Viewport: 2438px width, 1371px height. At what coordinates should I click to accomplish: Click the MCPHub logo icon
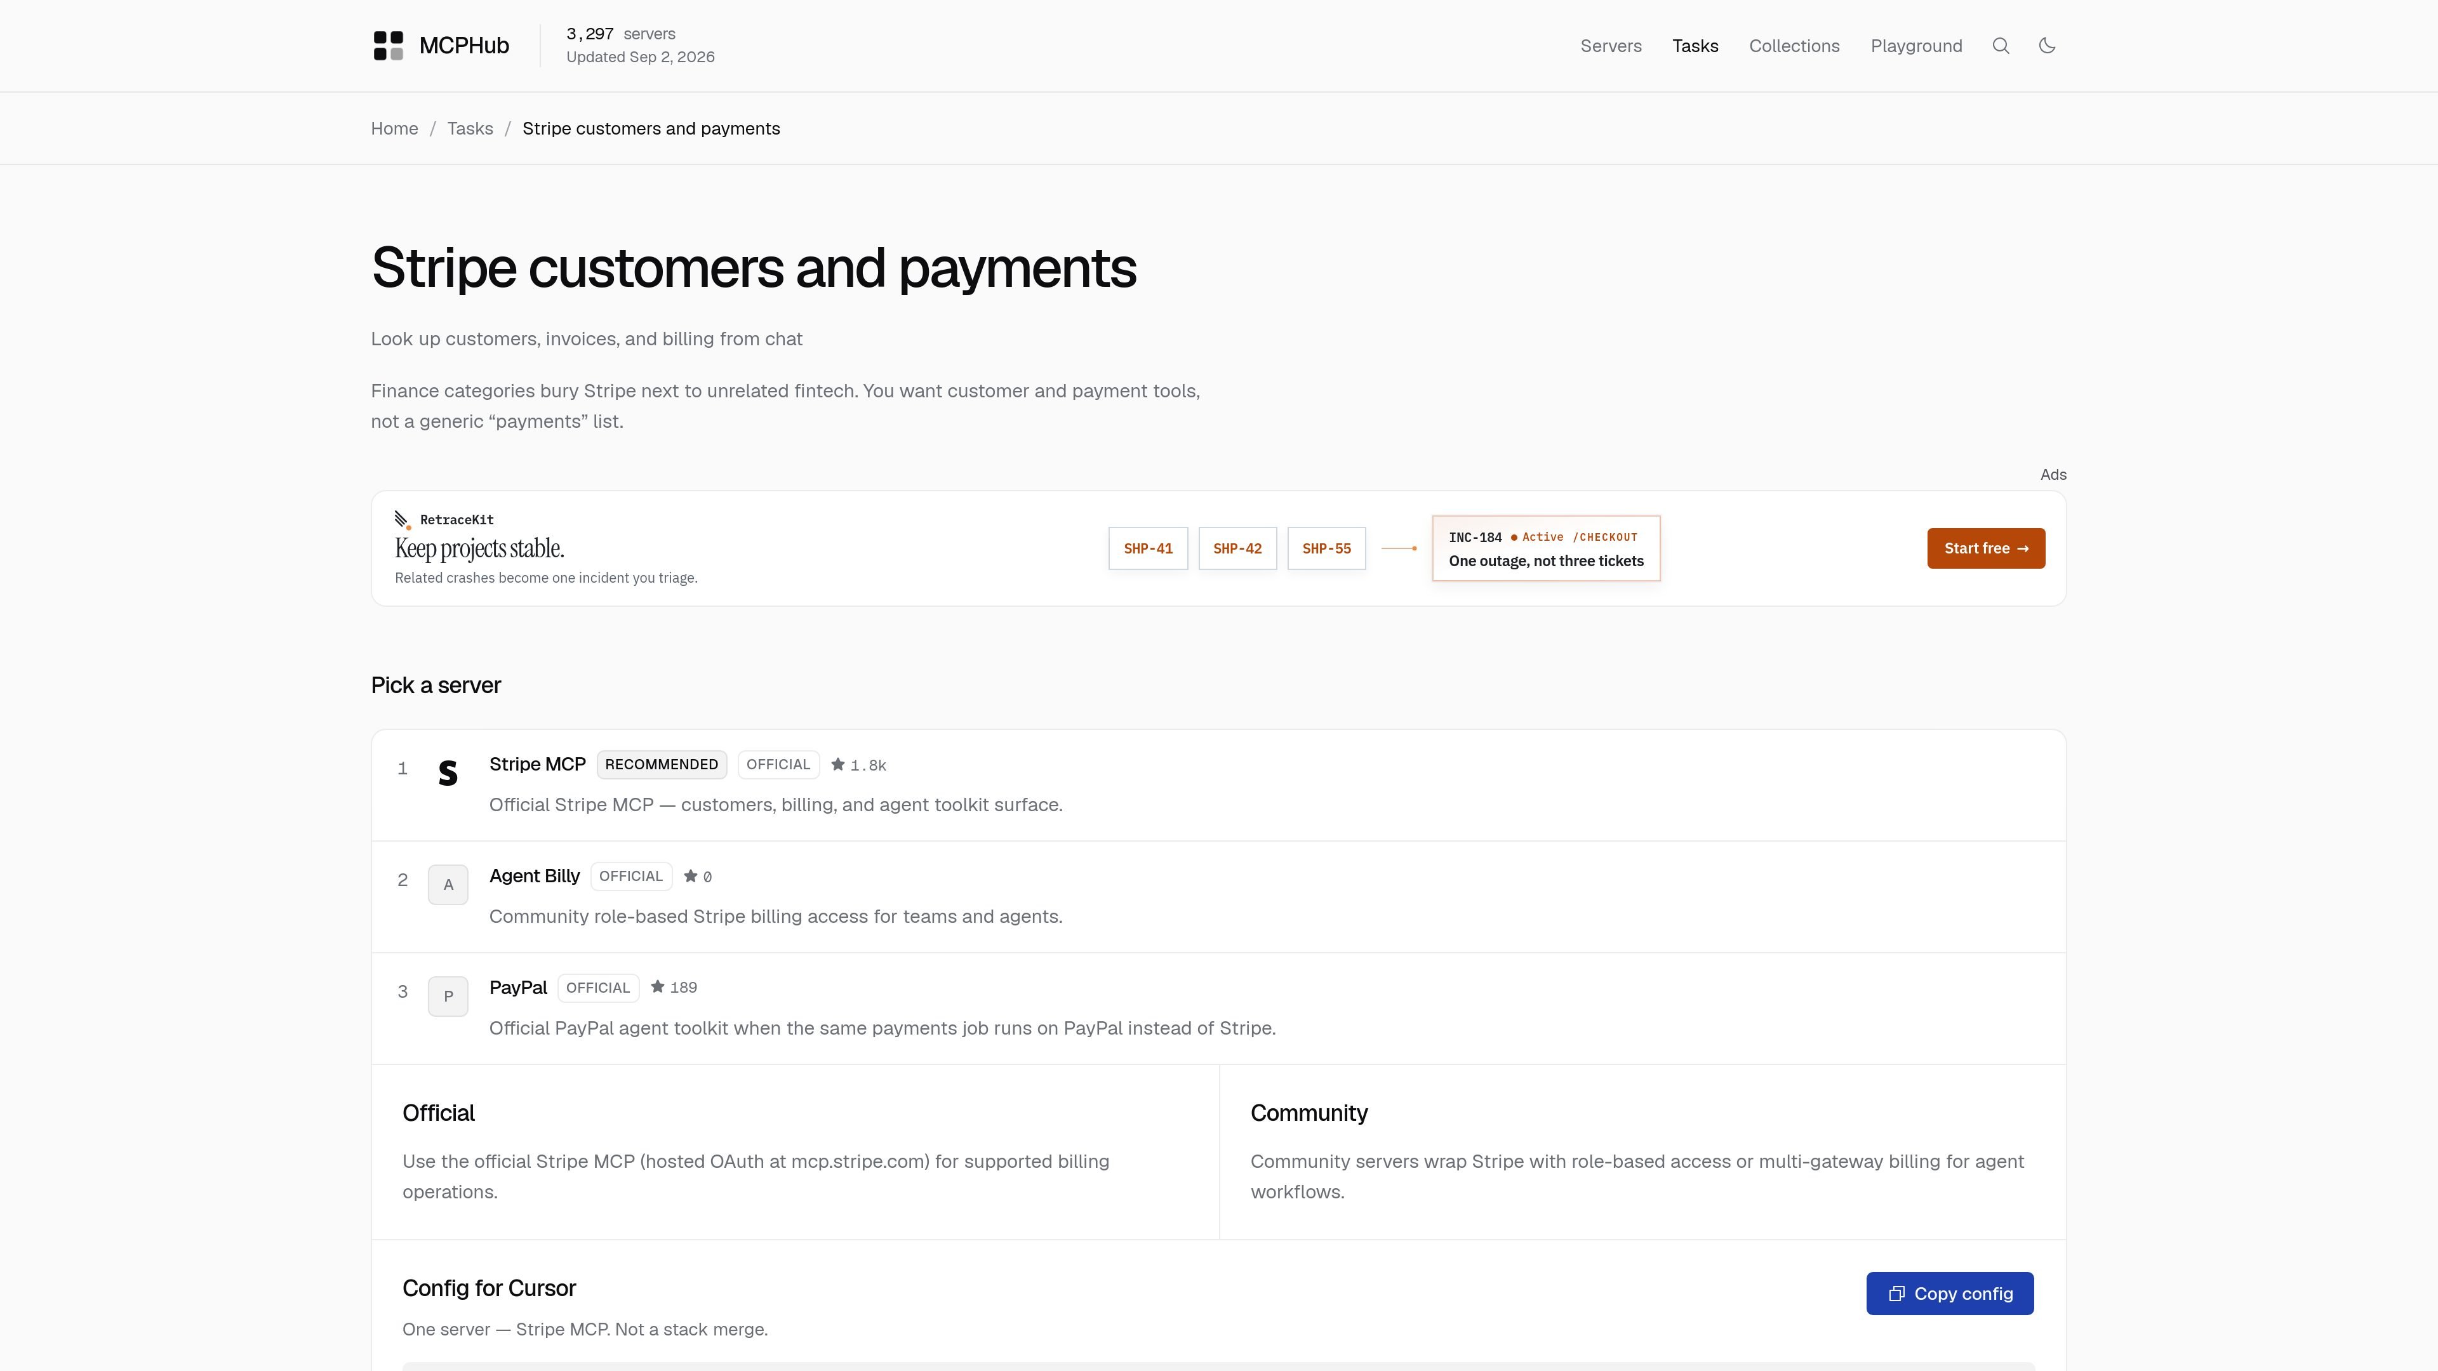tap(388, 46)
